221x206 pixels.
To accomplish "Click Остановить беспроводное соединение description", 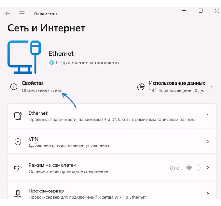I will (69, 171).
